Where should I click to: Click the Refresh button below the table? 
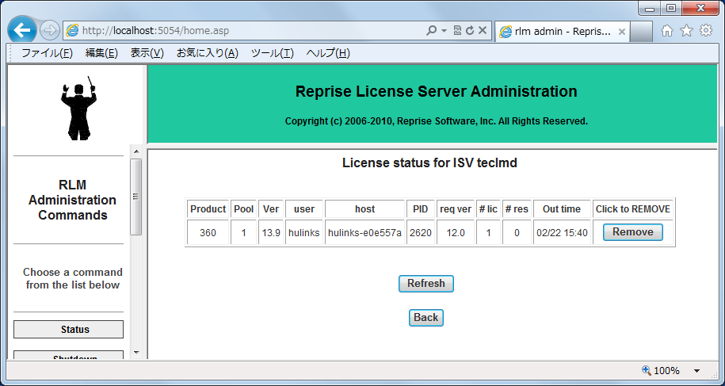pos(425,284)
